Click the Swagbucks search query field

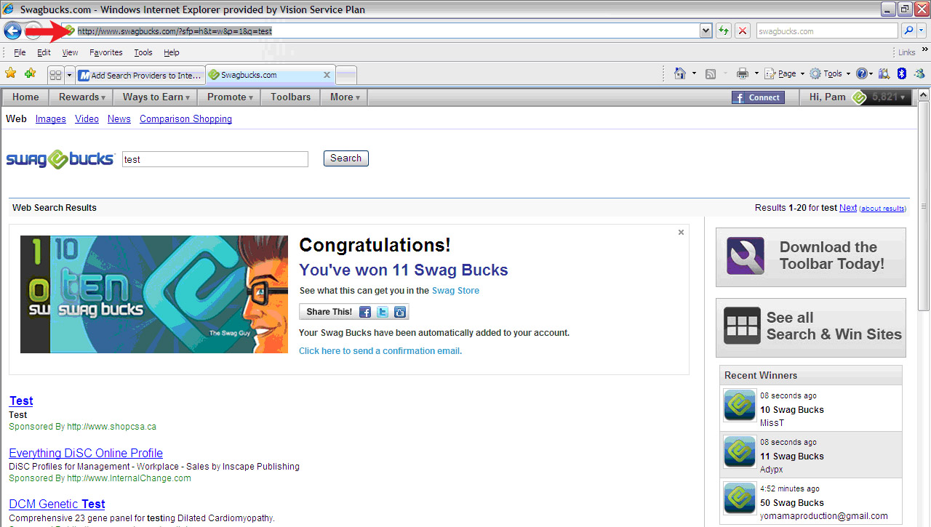click(215, 159)
